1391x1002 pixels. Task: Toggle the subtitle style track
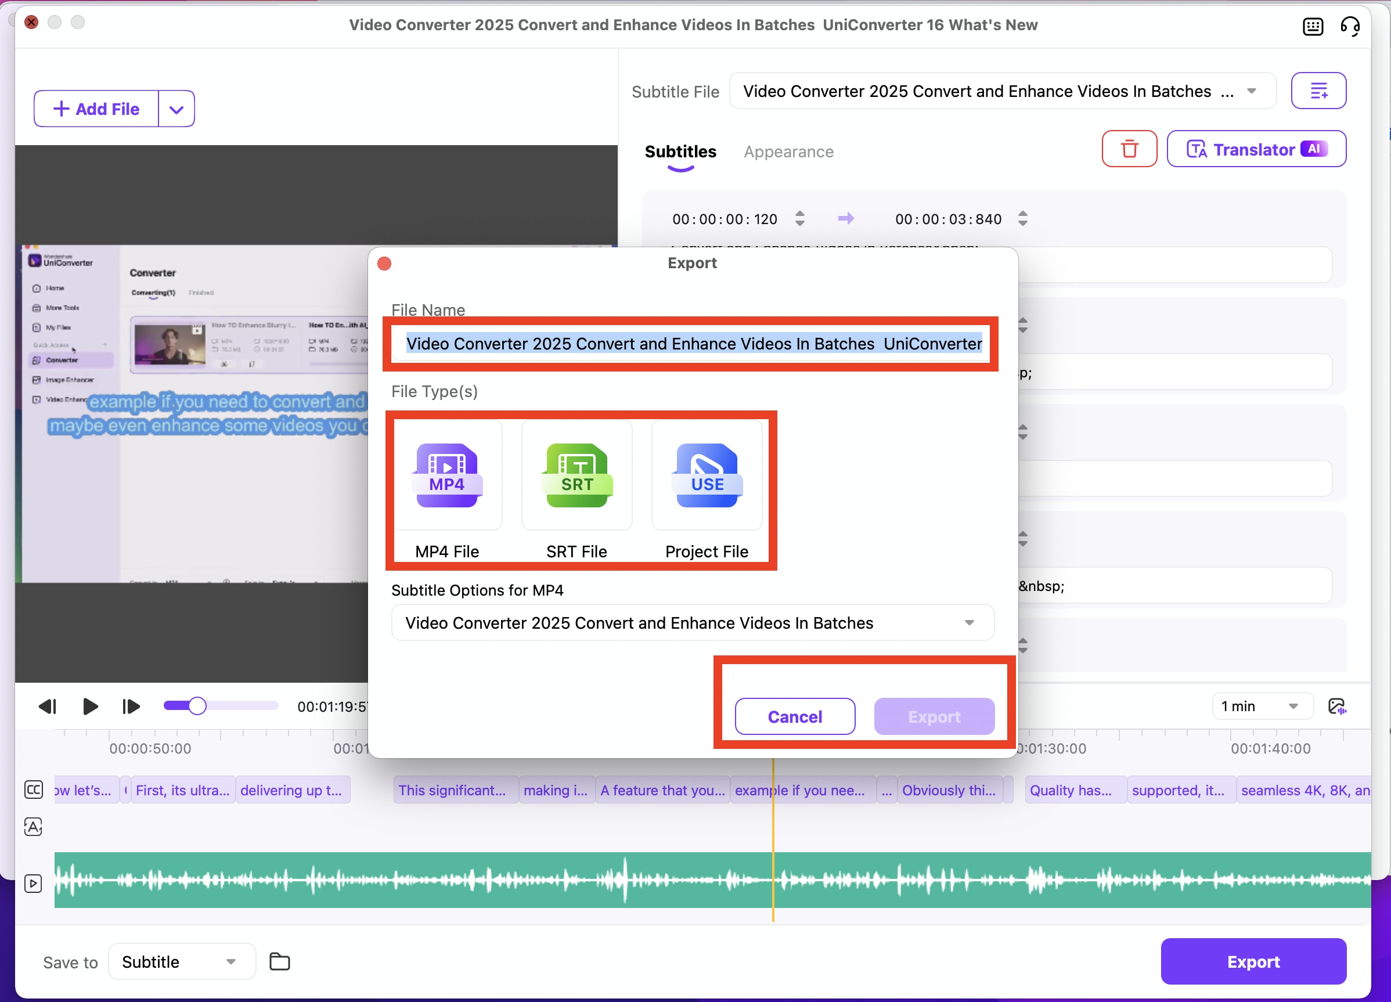[34, 827]
